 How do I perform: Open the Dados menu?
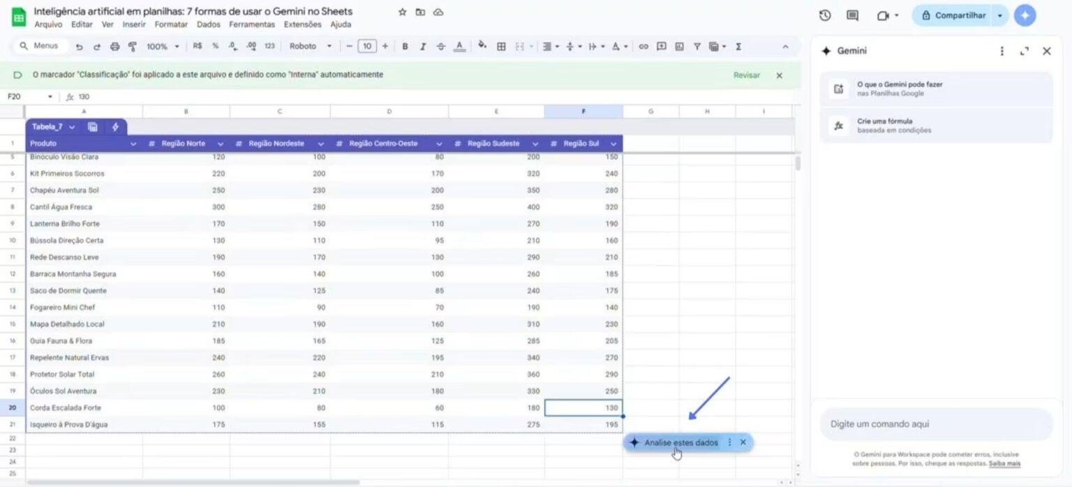click(208, 24)
